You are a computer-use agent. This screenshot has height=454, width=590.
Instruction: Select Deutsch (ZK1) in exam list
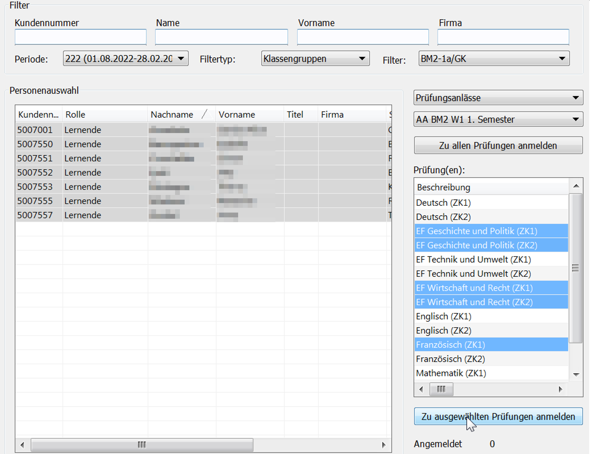click(x=443, y=202)
